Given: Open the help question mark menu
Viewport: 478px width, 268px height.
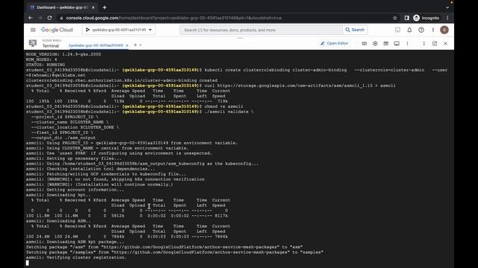Looking at the screenshot, I should [x=421, y=30].
